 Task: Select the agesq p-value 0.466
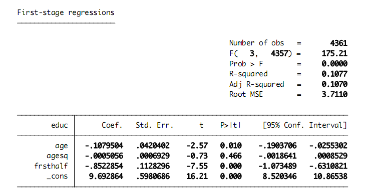click(231, 156)
